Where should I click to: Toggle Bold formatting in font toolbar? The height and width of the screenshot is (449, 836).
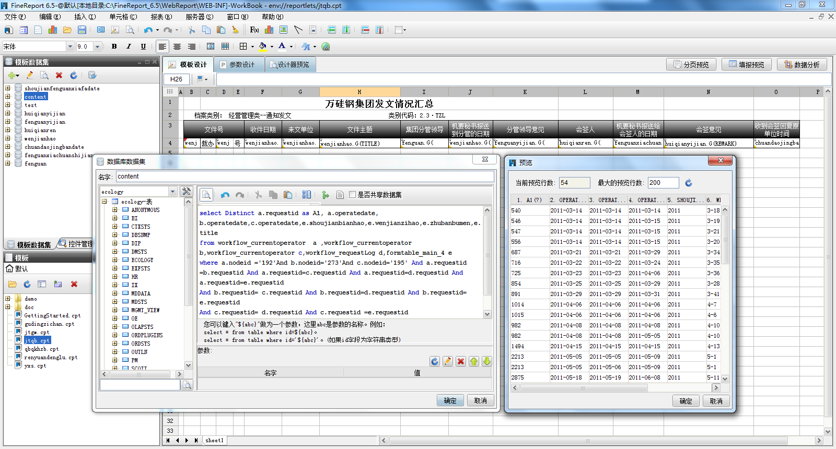(114, 46)
